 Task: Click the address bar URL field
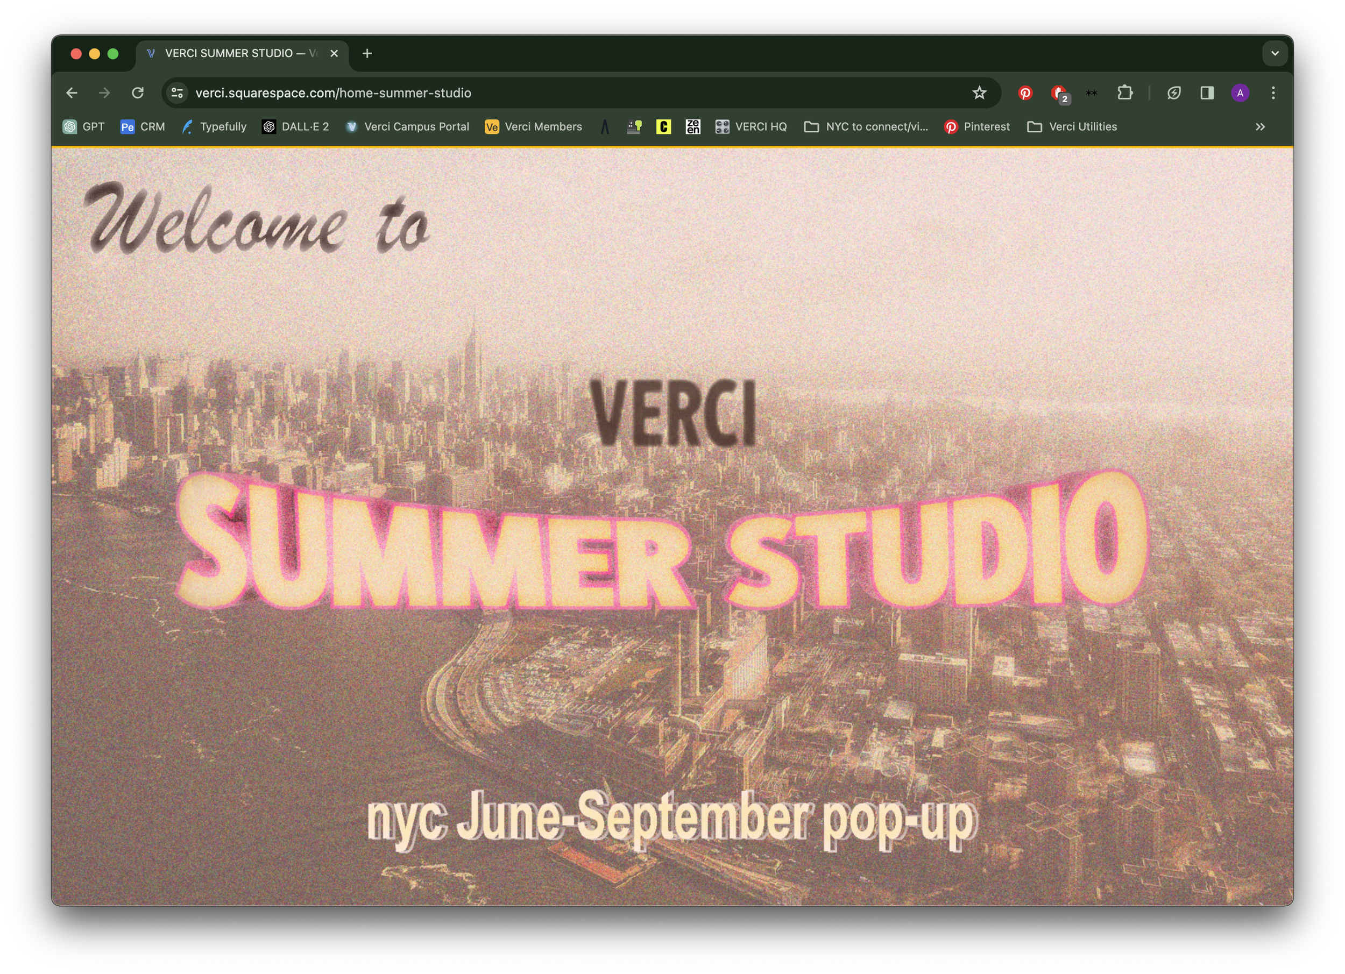(534, 93)
